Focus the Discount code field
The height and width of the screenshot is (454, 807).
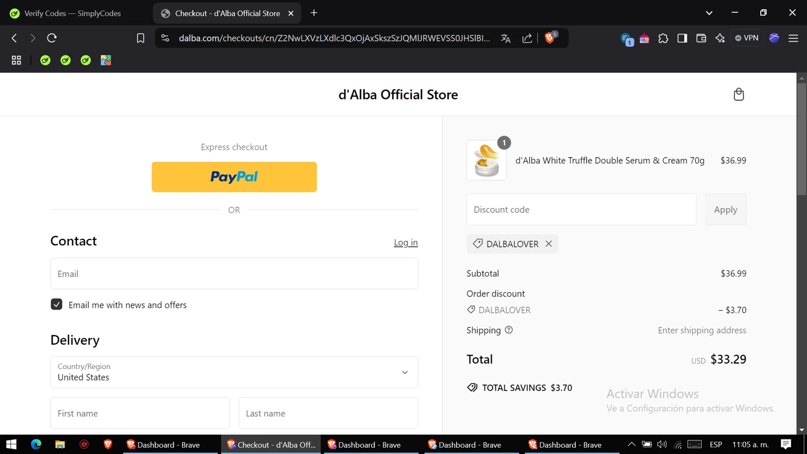click(581, 210)
